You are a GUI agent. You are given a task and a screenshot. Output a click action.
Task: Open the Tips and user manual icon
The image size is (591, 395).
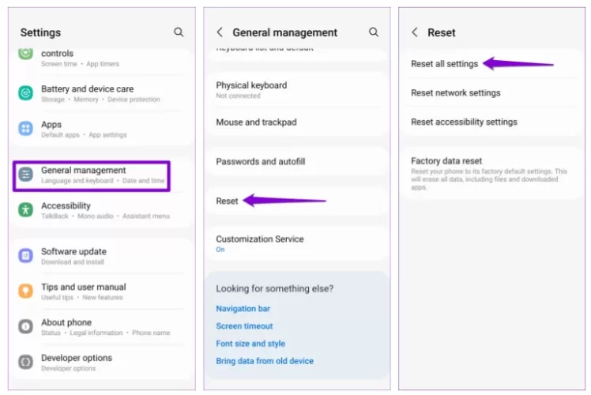(26, 292)
